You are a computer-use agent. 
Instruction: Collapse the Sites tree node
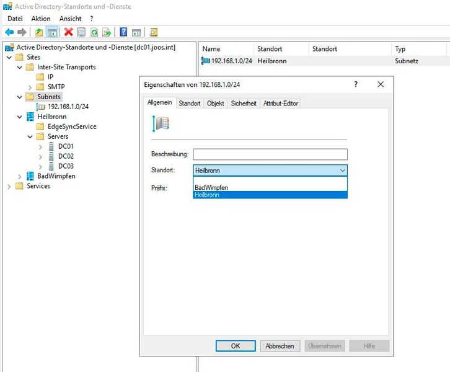click(x=9, y=58)
